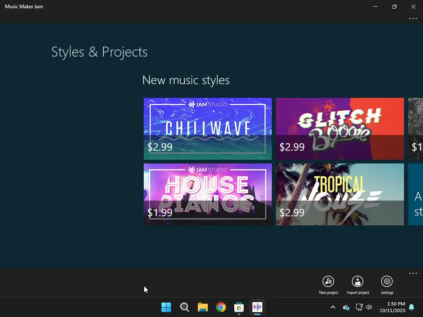Image resolution: width=423 pixels, height=317 pixels.
Task: Open network status tray icon
Action: click(x=359, y=307)
